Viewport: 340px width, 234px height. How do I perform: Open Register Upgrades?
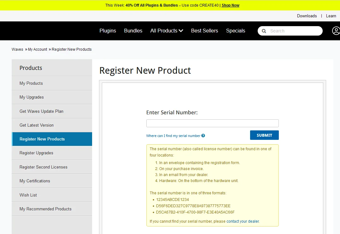(x=52, y=153)
